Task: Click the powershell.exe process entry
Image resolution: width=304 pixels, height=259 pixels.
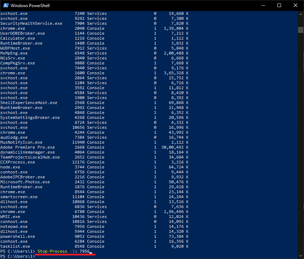Action: pyautogui.click(x=17, y=236)
